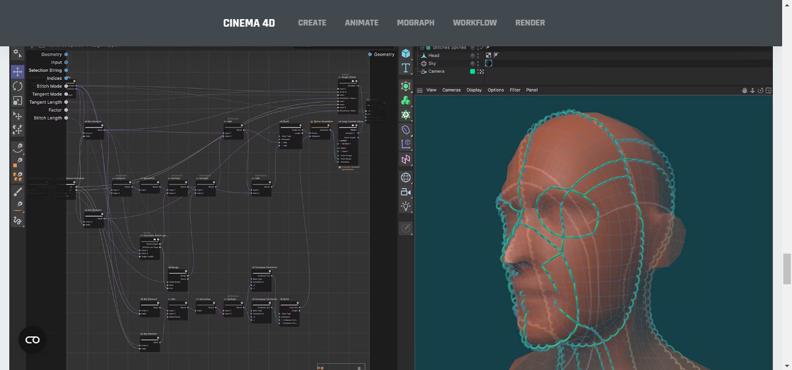Select the Text spline tool icon

point(406,68)
